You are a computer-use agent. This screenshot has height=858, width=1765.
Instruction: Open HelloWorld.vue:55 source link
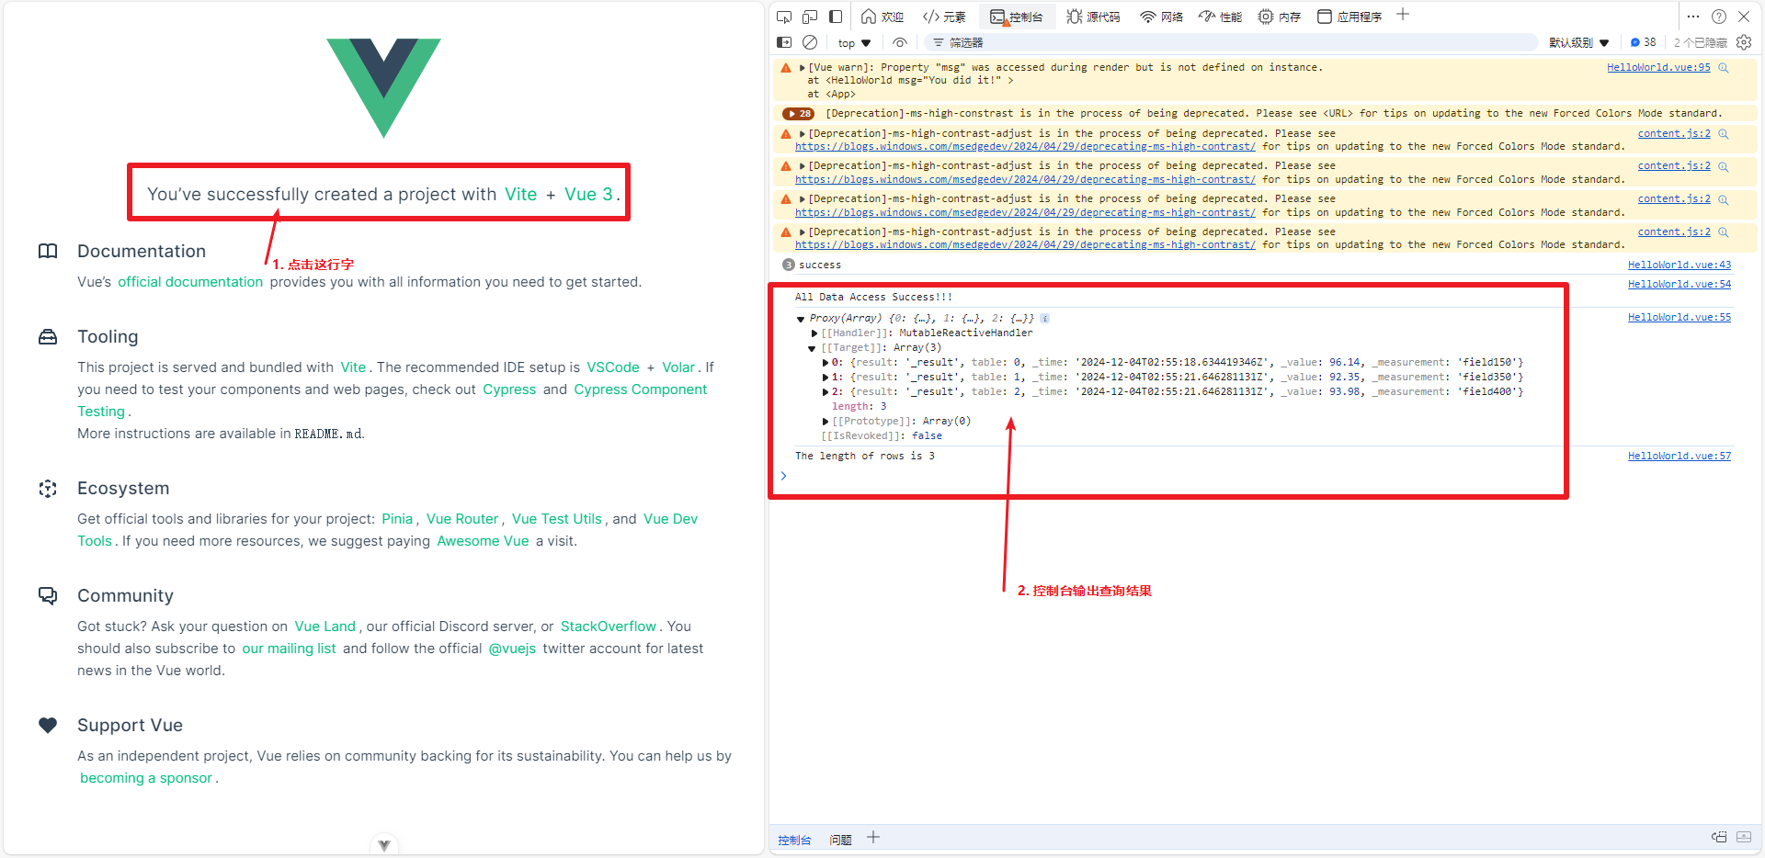click(x=1680, y=317)
